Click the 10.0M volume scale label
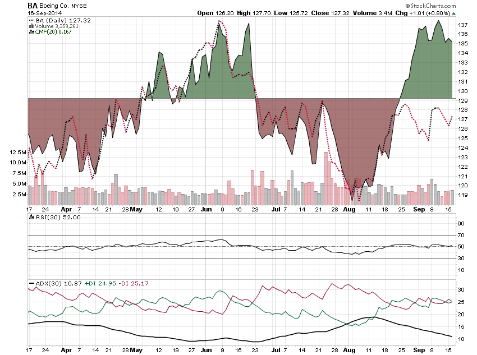The height and width of the screenshot is (355, 477). tap(18, 162)
